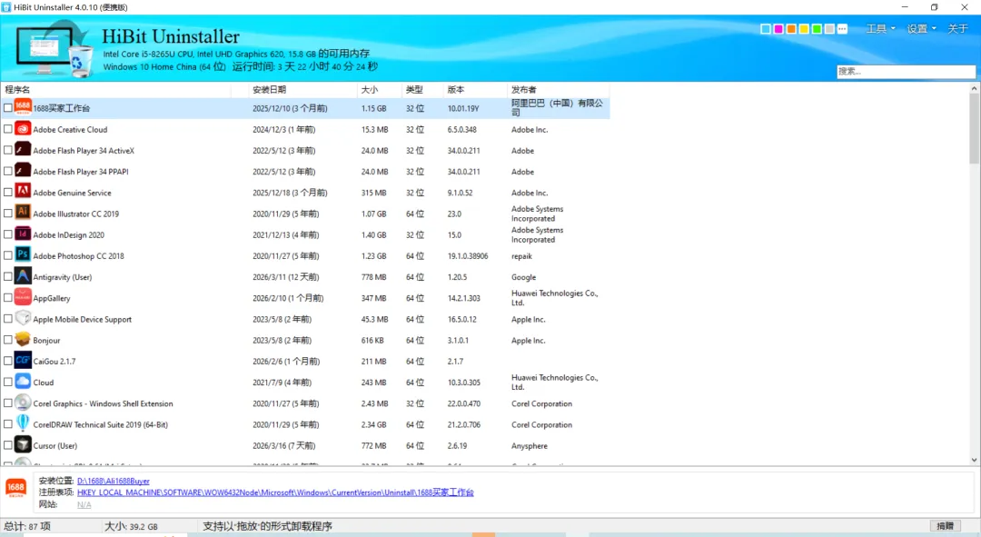Sort by 程序名 column header
Viewport: 981px width, 537px height.
tap(115, 89)
